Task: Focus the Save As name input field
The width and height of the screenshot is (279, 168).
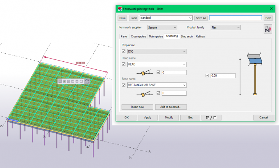Action: [x=235, y=18]
